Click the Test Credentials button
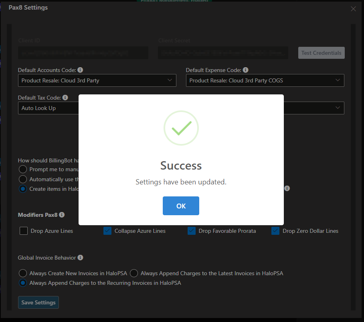This screenshot has width=364, height=322. 321,53
